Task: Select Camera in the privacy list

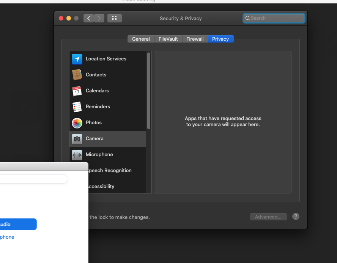Action: [108, 139]
